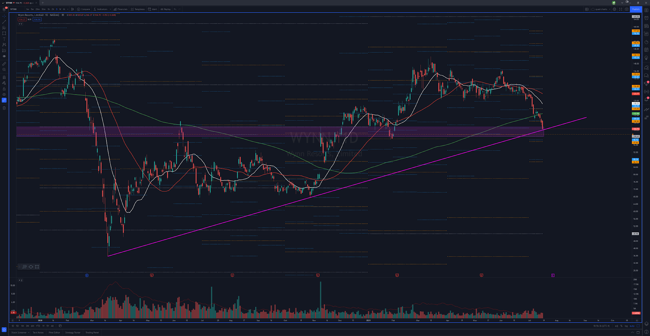Toggle log scale on price axis
The width and height of the screenshot is (650, 336).
pyautogui.click(x=626, y=326)
